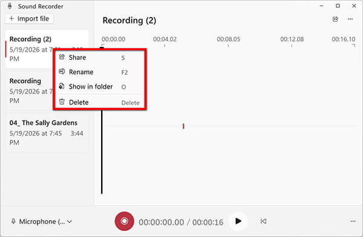Open 04_ The Sally Gardens recording

[x=47, y=133]
